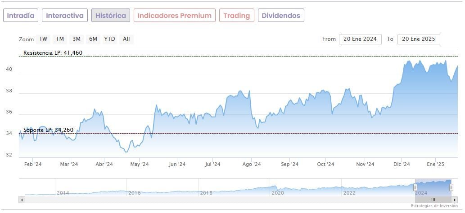The width and height of the screenshot is (465, 213).
Task: Select the YTD zoom range
Action: [110, 39]
